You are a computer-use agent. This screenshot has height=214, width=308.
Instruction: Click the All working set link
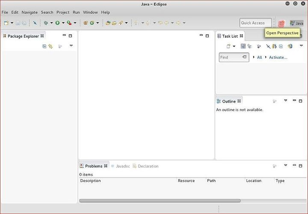click(x=259, y=57)
